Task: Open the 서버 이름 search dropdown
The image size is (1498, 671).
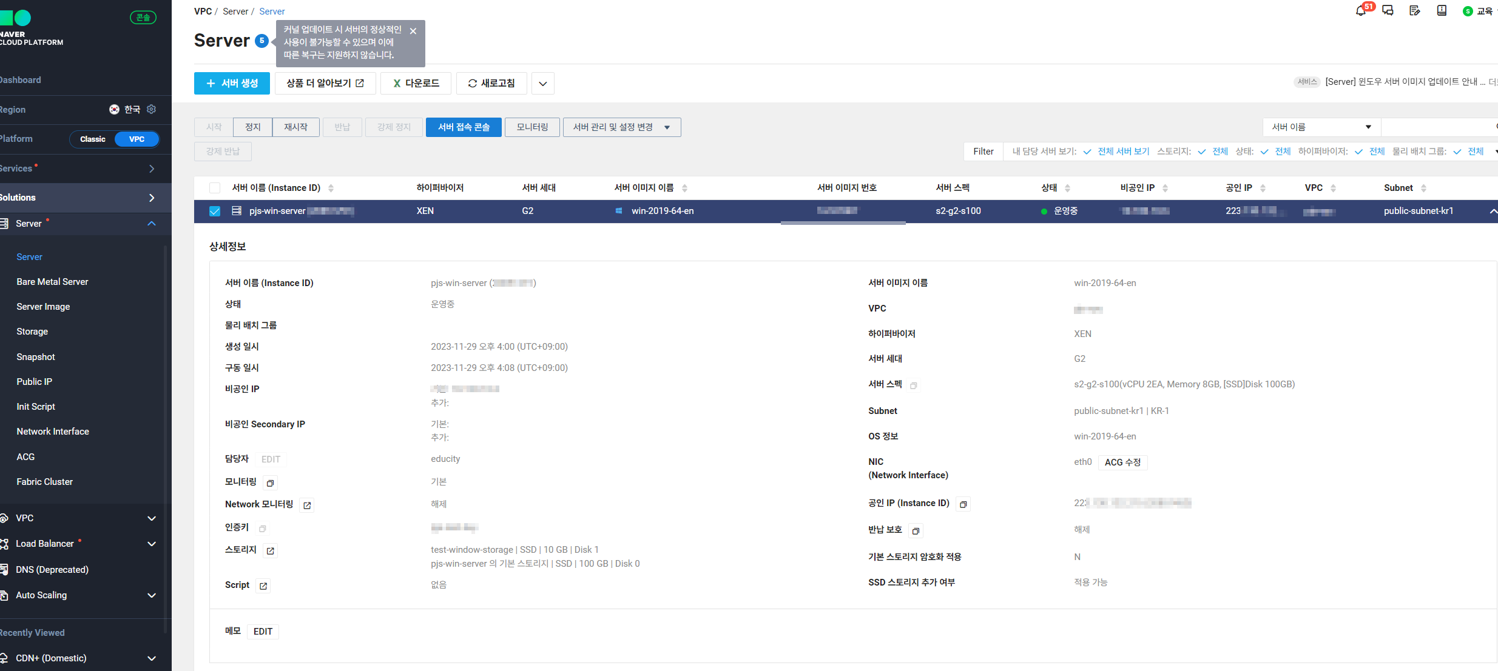Action: pos(1321,127)
